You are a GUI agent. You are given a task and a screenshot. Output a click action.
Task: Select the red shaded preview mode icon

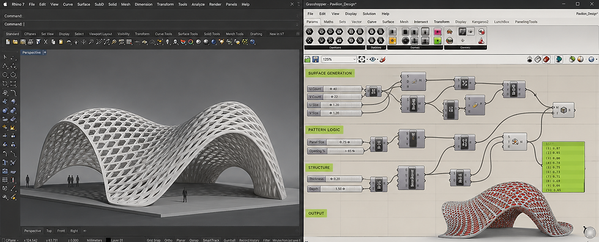(546, 59)
